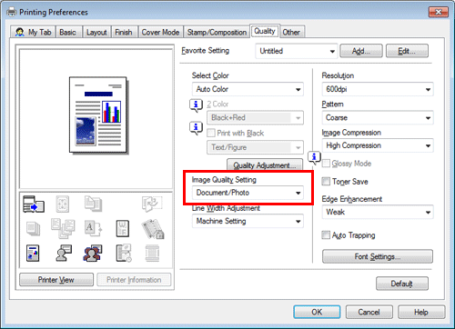Click the person icon on My Tab
Screen dimensions: 455x329
[x=20, y=32]
